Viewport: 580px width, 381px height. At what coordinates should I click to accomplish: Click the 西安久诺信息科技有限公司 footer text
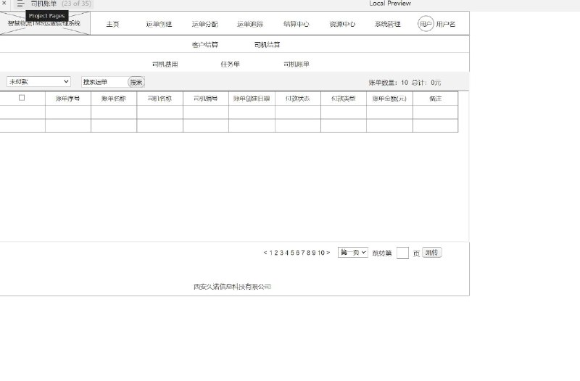tap(232, 287)
